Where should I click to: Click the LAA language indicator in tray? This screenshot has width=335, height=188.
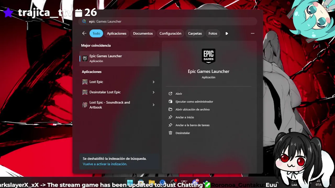pos(294,185)
